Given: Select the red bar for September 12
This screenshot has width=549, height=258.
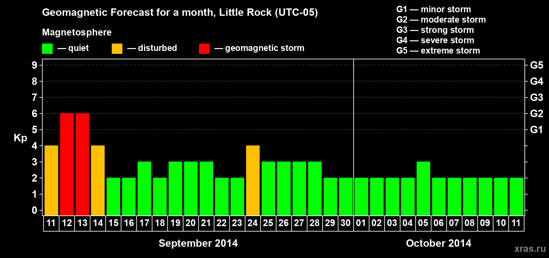Looking at the screenshot, I should coord(67,164).
